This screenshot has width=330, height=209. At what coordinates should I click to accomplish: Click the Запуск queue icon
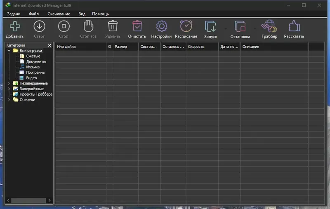pos(210,26)
